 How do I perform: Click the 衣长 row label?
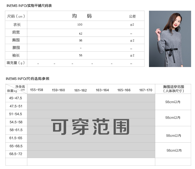click(x=17, y=25)
